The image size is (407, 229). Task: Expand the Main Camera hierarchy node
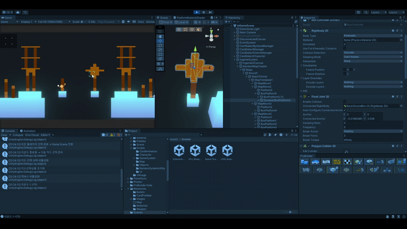[235, 33]
